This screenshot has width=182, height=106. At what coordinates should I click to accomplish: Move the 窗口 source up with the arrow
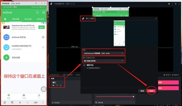(x=57, y=85)
